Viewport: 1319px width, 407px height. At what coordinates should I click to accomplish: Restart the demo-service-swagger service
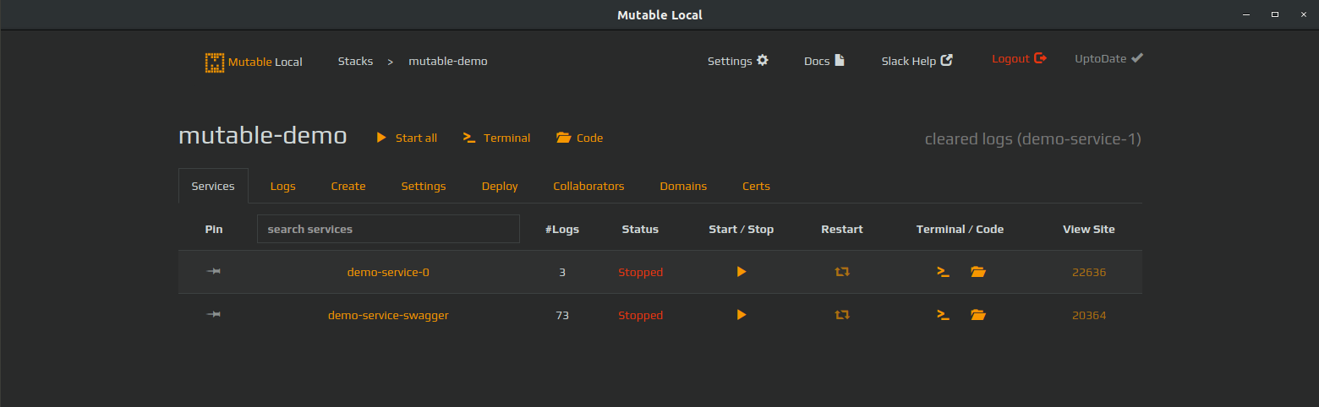pos(842,315)
